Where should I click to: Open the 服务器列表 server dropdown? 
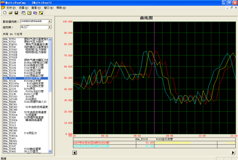click(x=49, y=22)
